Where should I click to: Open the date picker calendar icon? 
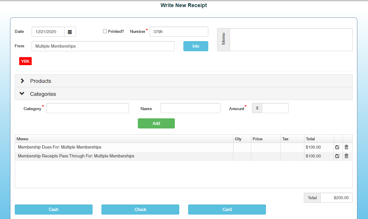pyautogui.click(x=70, y=32)
